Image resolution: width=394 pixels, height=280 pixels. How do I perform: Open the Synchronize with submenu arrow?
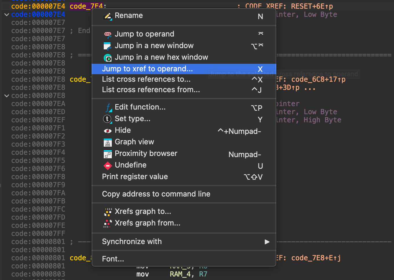pos(267,242)
